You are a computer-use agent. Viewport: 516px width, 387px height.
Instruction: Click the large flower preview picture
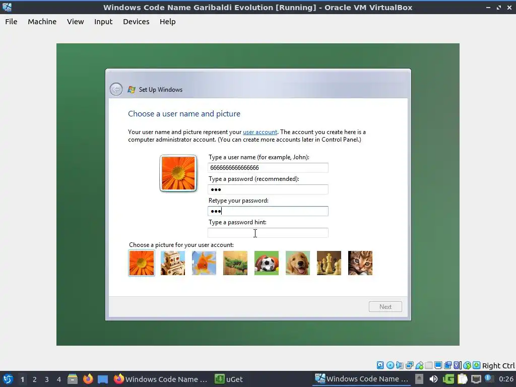[x=178, y=173]
